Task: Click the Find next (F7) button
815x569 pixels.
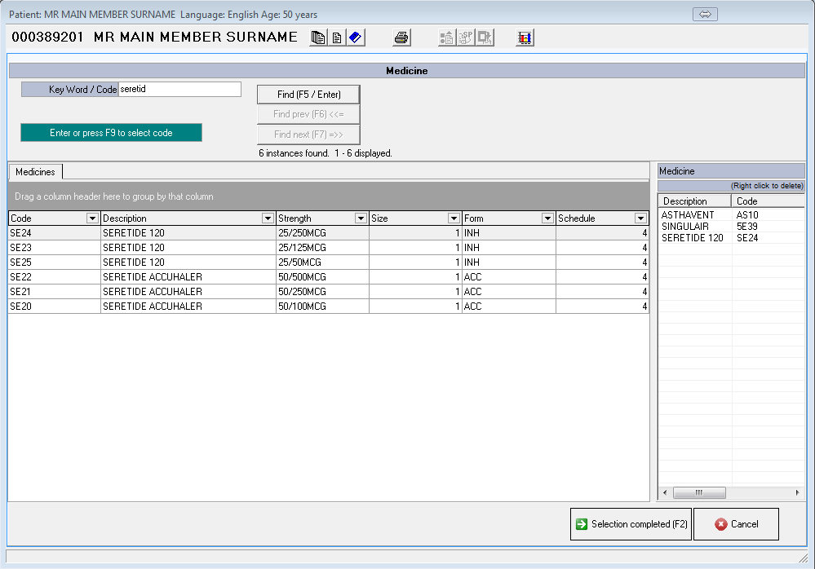Action: point(308,135)
